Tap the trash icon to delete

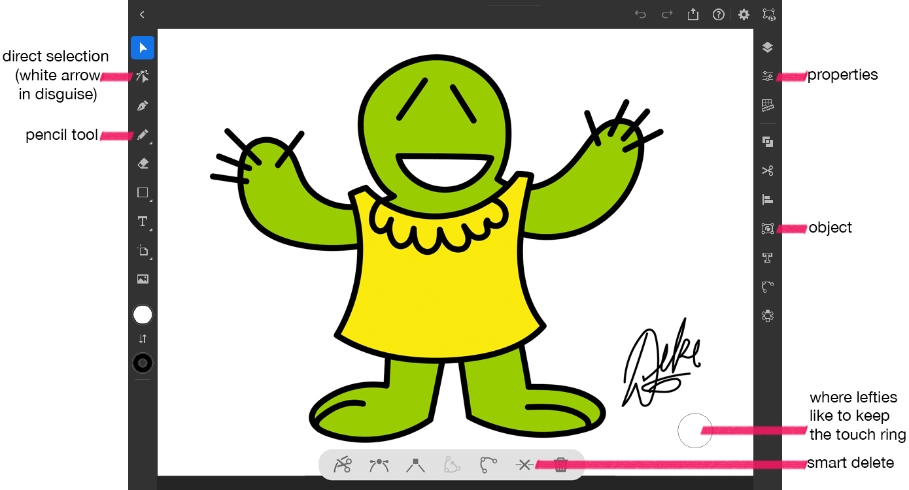tap(560, 465)
